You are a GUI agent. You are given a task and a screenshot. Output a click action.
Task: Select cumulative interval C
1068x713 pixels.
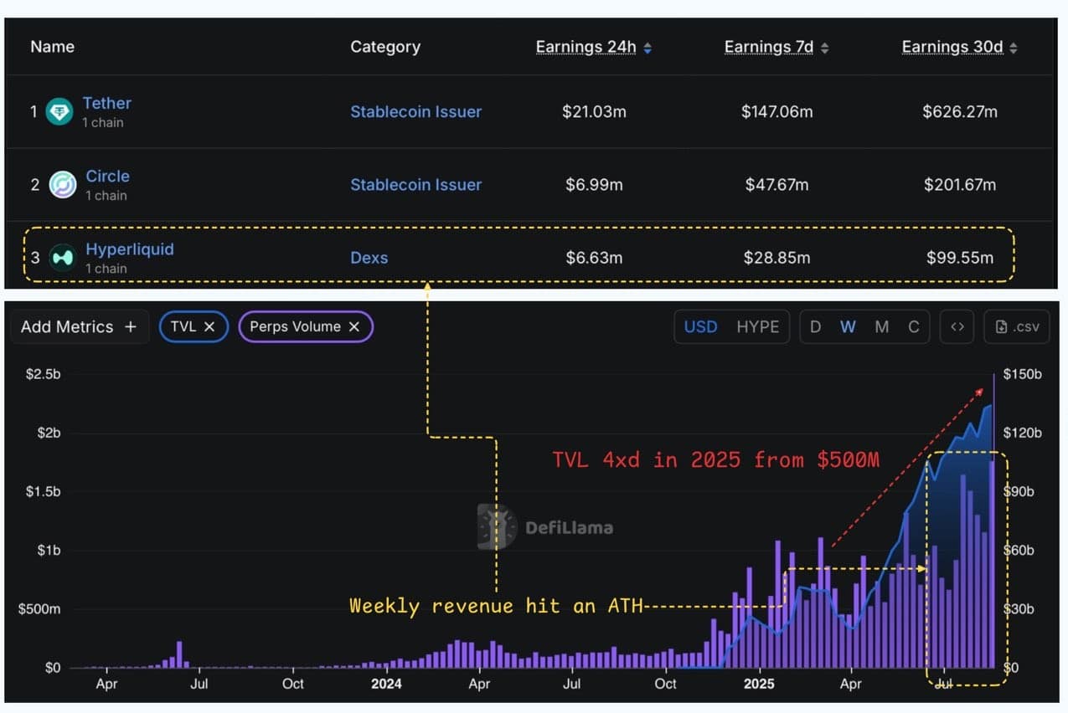tap(914, 326)
